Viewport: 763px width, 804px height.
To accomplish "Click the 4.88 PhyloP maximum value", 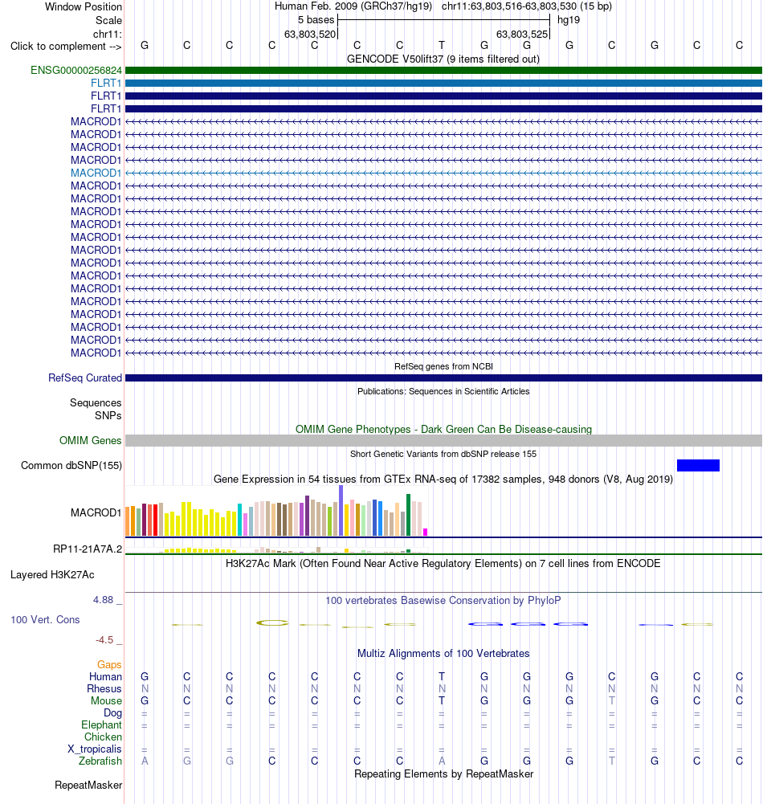I will coord(103,600).
